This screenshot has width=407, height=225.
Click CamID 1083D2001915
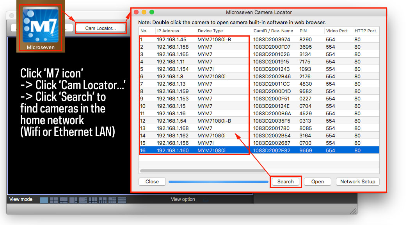(x=271, y=62)
